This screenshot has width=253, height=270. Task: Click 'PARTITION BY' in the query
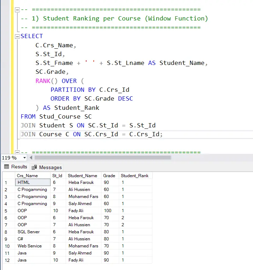[x=73, y=90]
